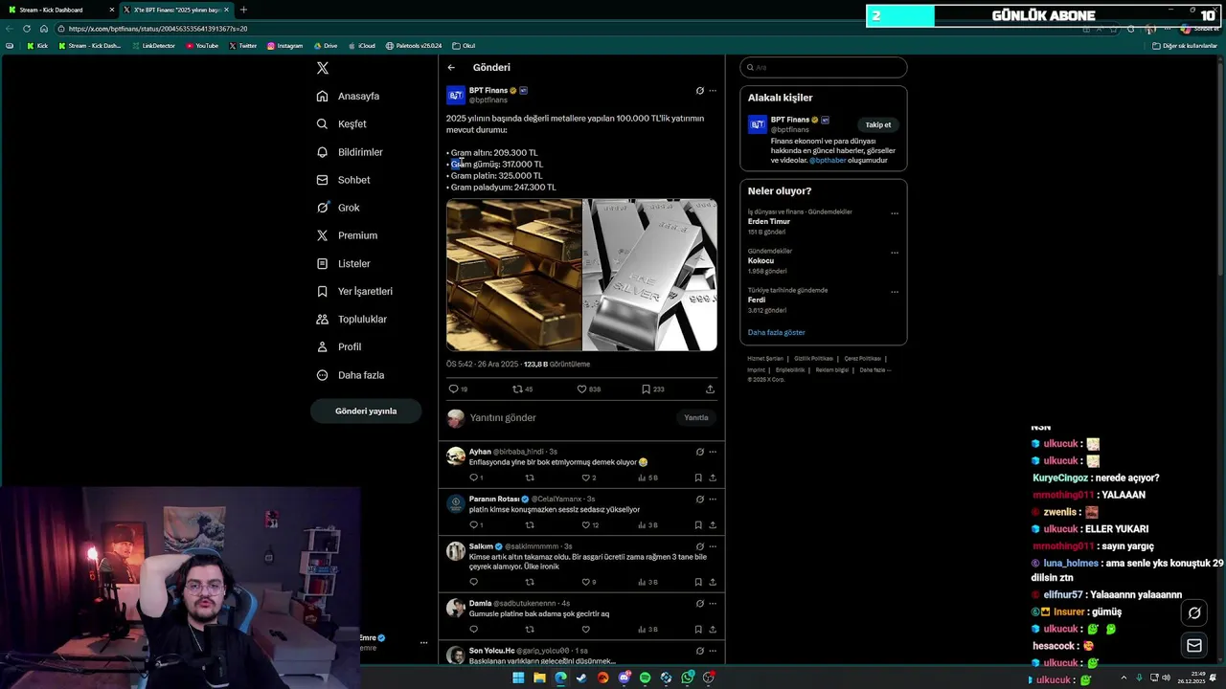1226x689 pixels.
Task: Click Takip et for BPT Finans
Action: pos(878,125)
